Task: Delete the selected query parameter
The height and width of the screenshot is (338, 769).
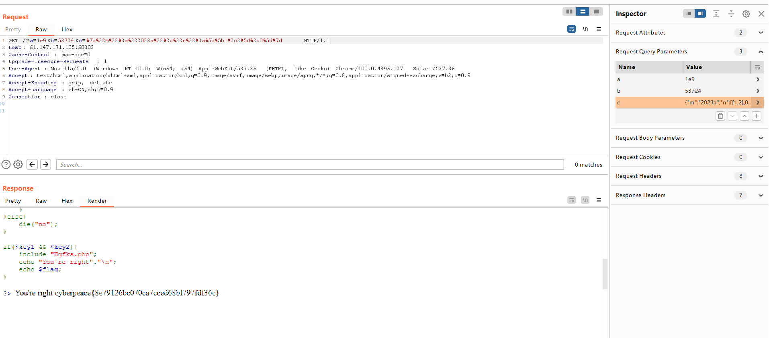Action: point(720,116)
